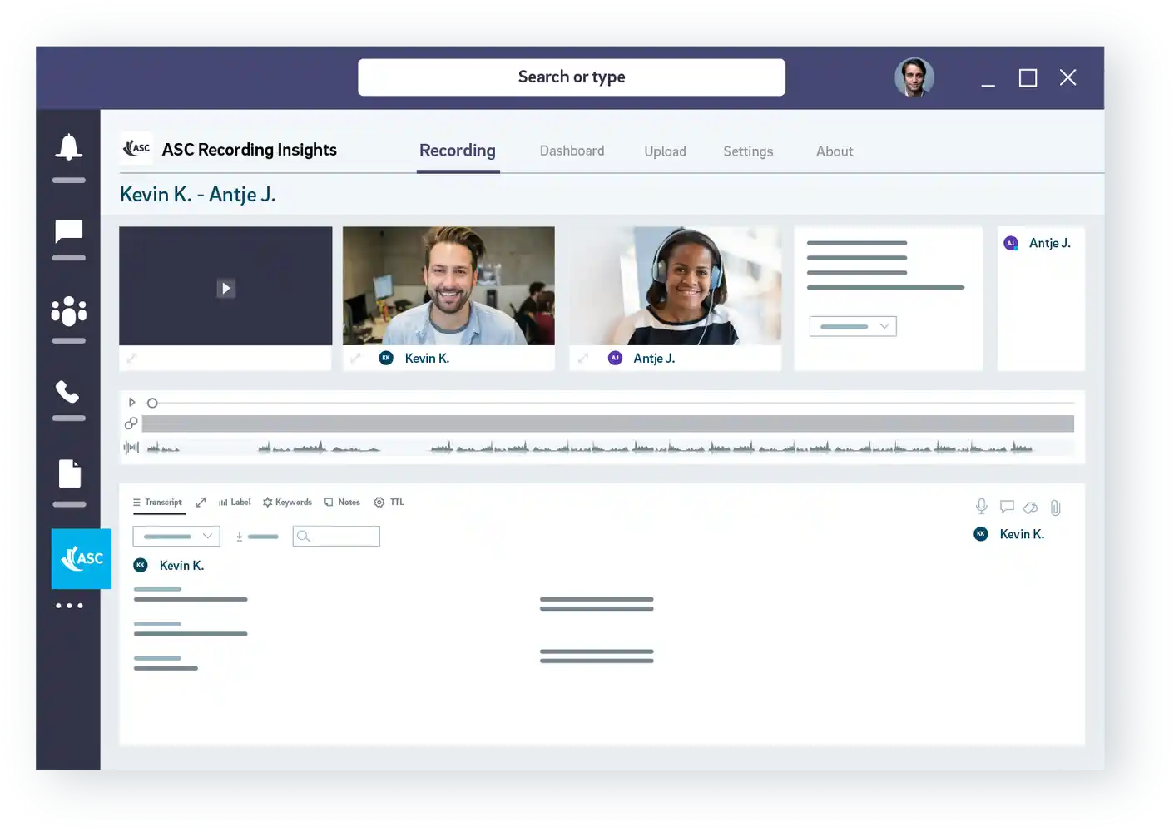1174x832 pixels.
Task: Select Kevin K. video thumbnail
Action: point(448,286)
